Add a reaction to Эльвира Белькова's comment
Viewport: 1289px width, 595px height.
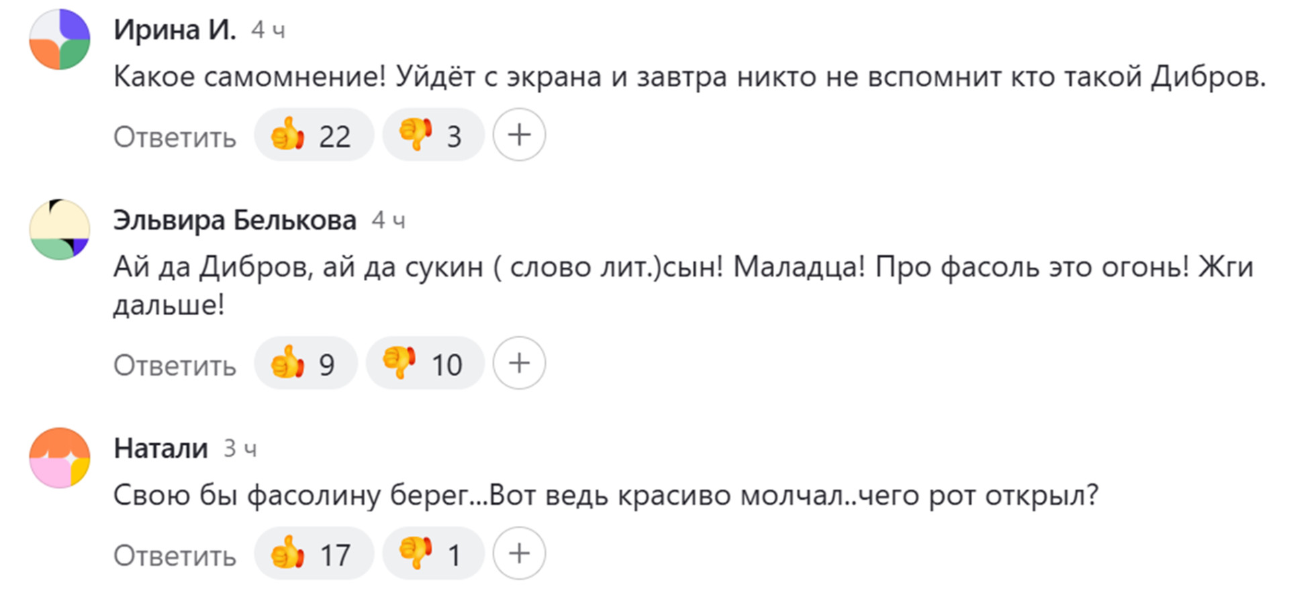[519, 364]
